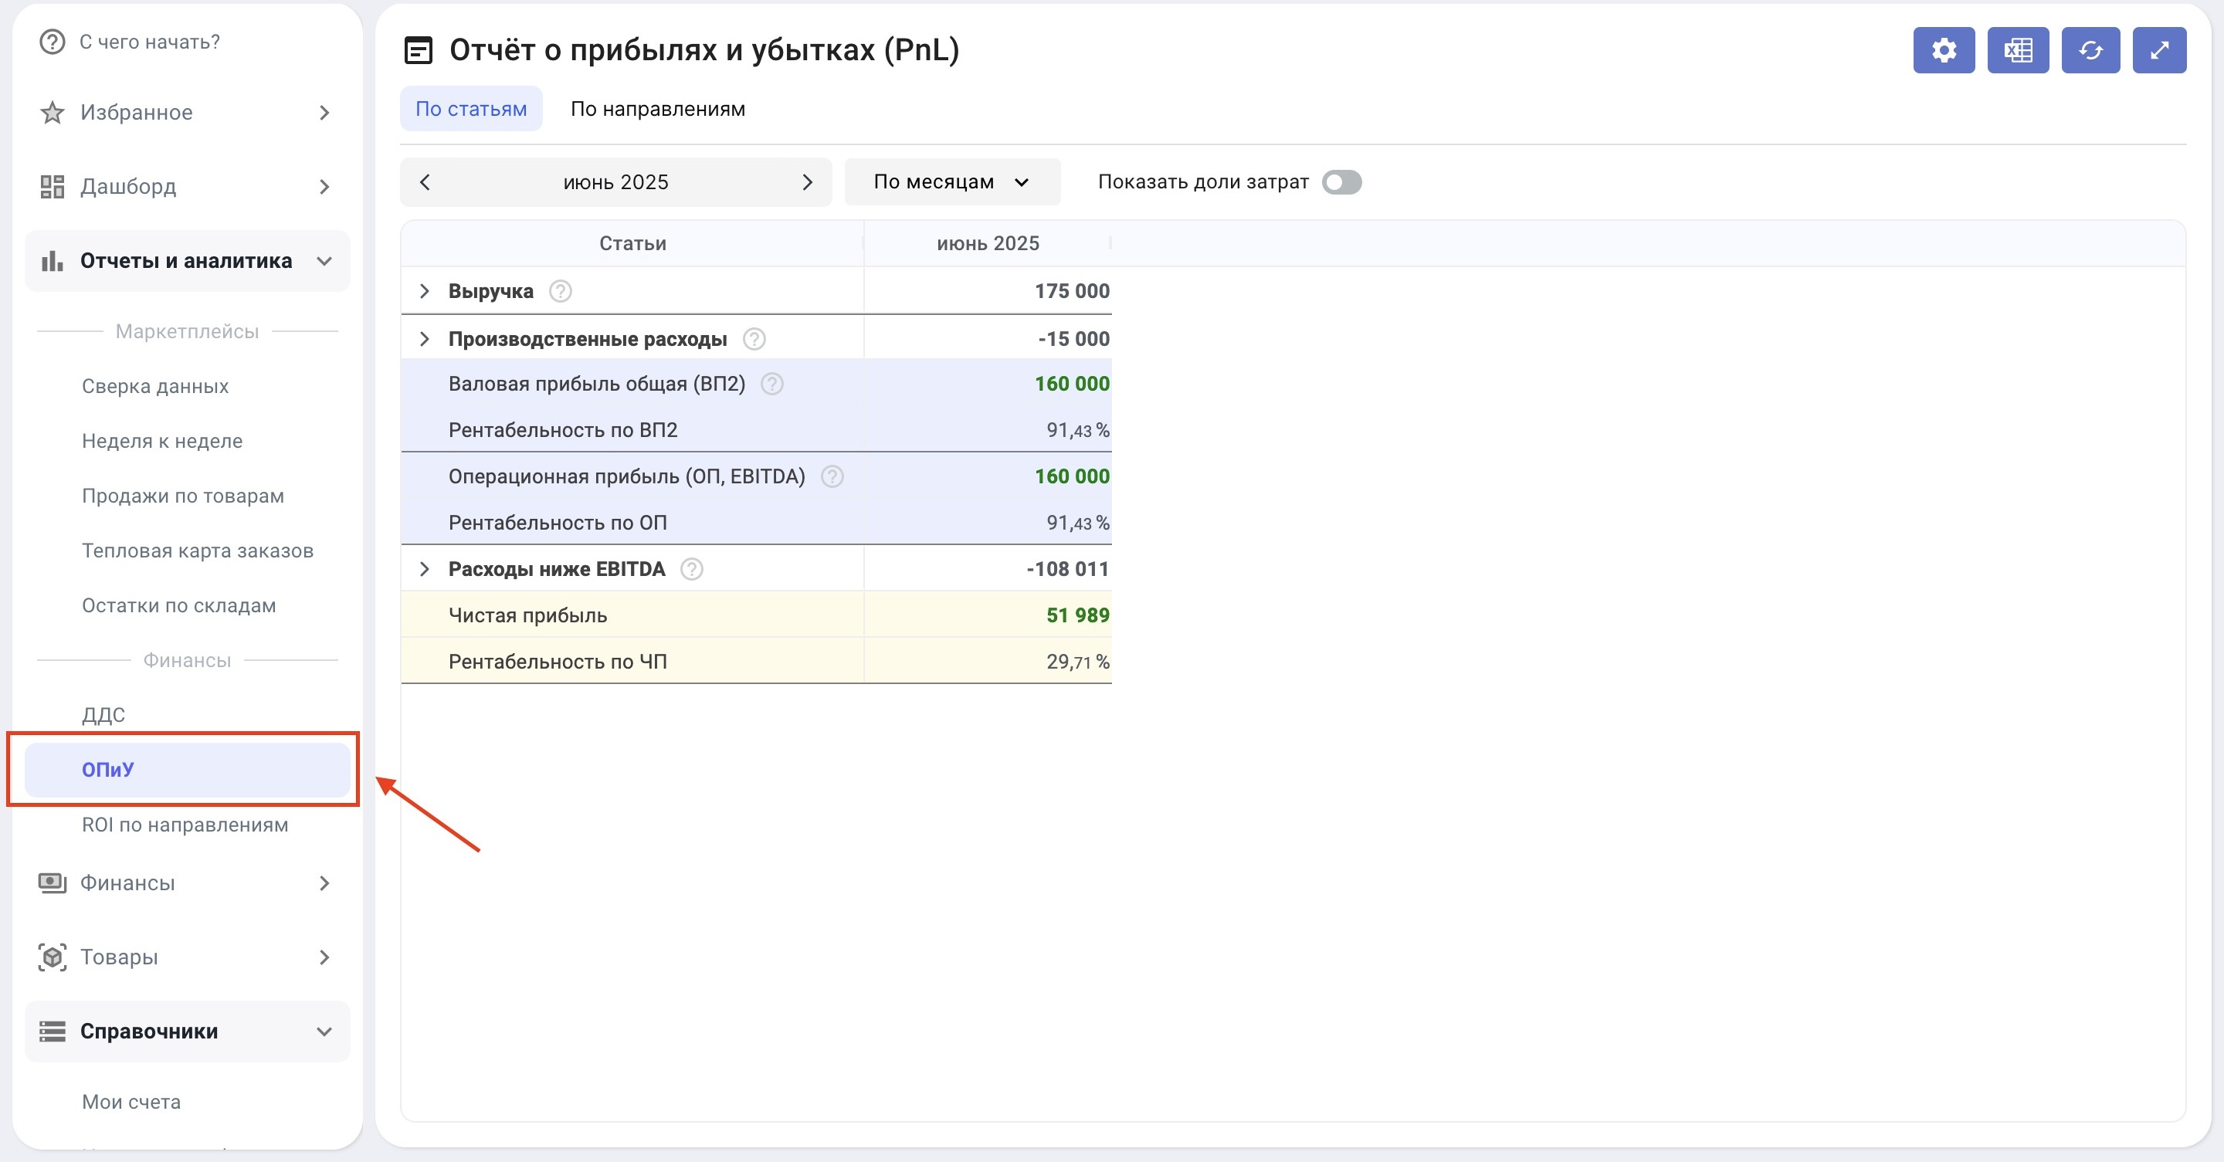Open ДДС report in sidebar
The width and height of the screenshot is (2224, 1162).
coord(103,715)
